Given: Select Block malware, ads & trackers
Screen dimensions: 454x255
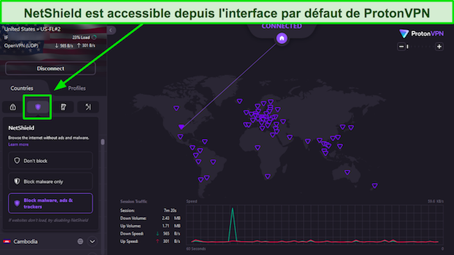Looking at the screenshot, I should (50, 203).
